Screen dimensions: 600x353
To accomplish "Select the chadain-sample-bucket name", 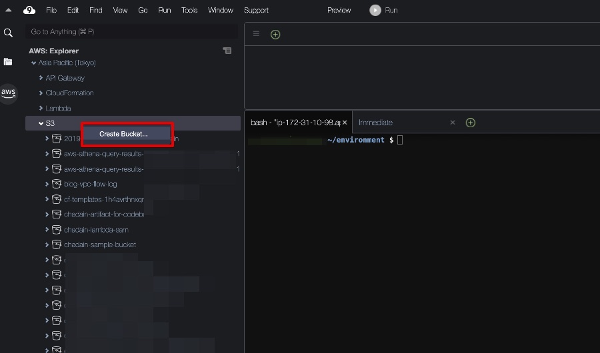I will pyautogui.click(x=100, y=244).
